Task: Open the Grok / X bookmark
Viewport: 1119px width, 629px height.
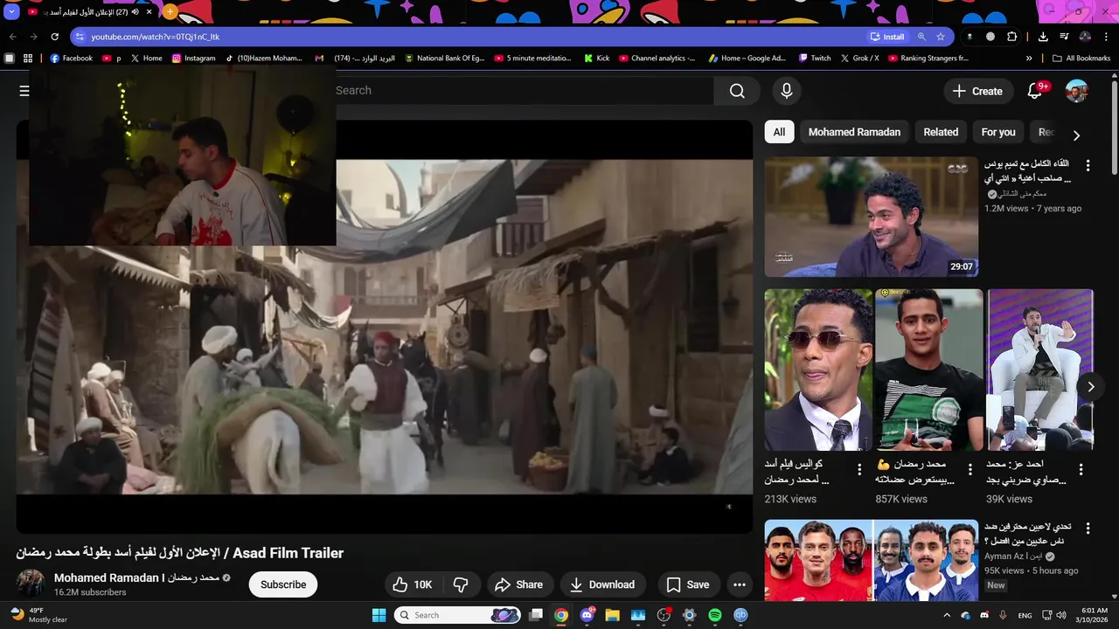Action: 860,59
